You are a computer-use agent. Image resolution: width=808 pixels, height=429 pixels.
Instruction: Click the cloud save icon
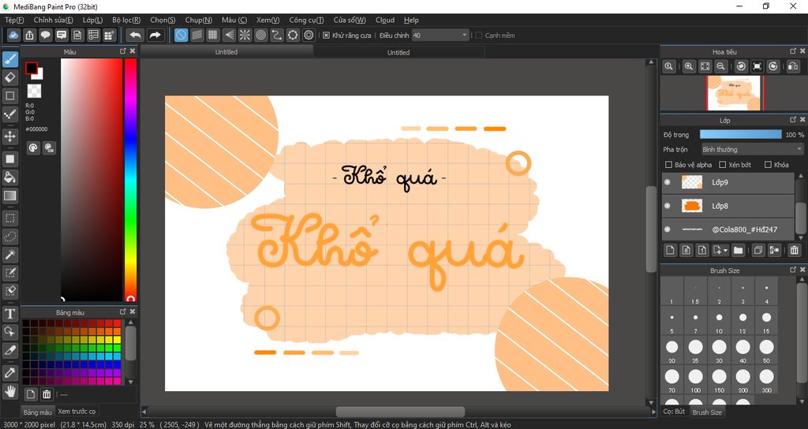click(13, 35)
